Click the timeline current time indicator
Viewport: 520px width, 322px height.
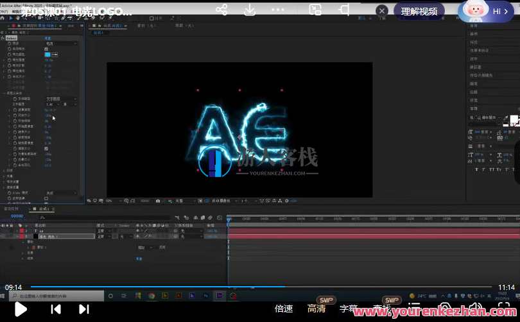tap(229, 219)
